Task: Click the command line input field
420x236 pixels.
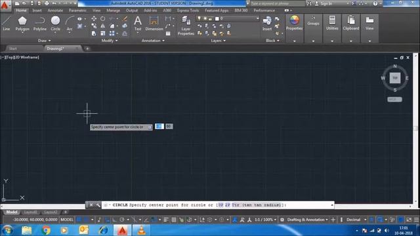Action: coord(217,205)
